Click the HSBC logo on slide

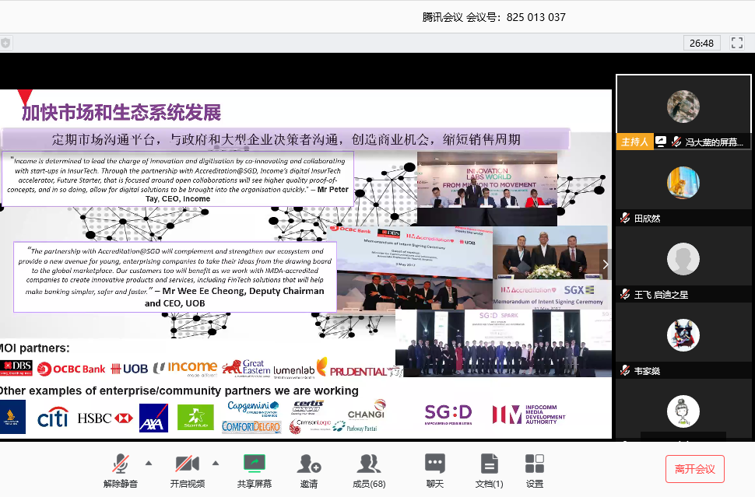coord(105,418)
